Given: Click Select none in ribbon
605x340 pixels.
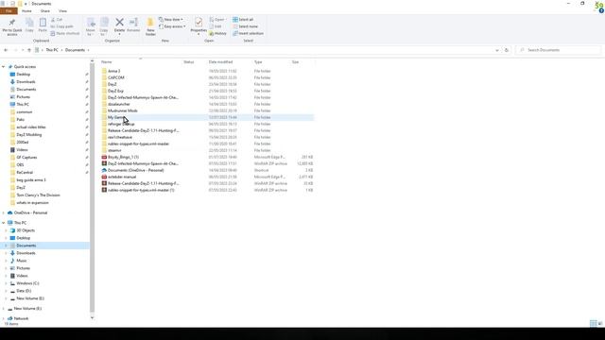Looking at the screenshot, I should [246, 26].
